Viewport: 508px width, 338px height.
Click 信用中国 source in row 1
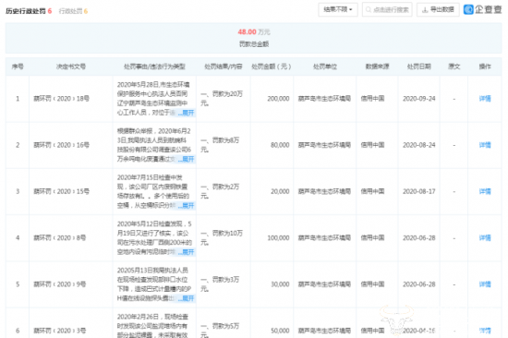coord(372,99)
